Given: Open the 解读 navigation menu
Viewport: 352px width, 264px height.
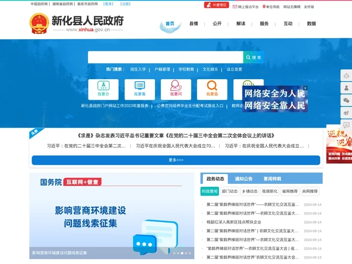Looking at the screenshot, I should tap(241, 23).
